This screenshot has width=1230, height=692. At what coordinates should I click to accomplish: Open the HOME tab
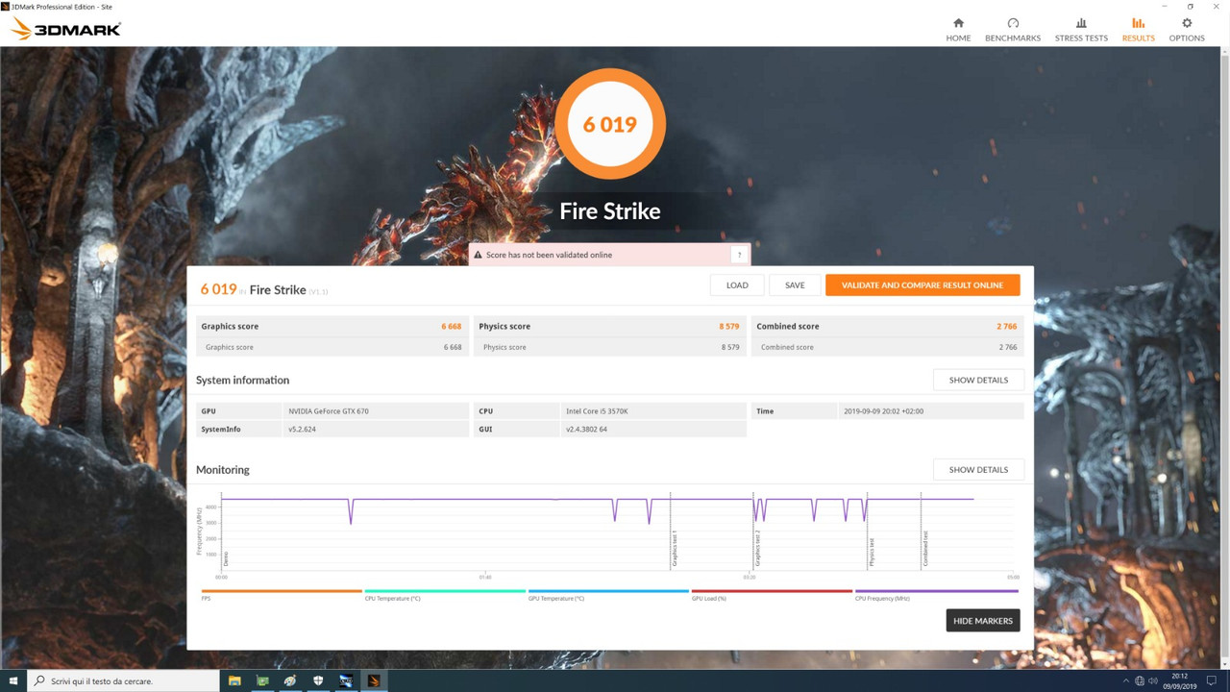[x=958, y=29]
